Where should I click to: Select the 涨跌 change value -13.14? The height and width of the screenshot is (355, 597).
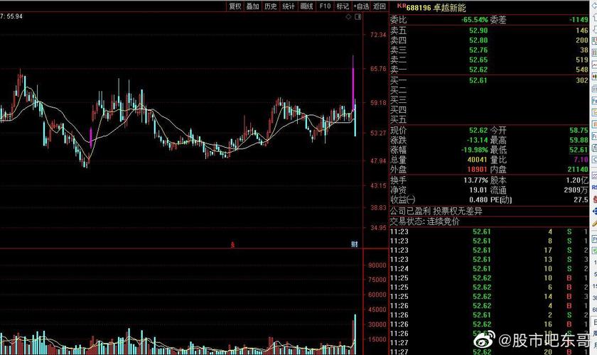(x=477, y=140)
